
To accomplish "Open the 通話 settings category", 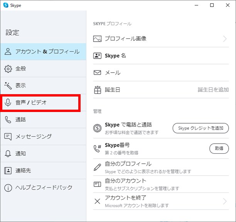I will 43,120.
